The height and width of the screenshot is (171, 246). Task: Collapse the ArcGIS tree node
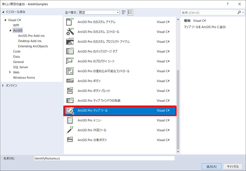point(10,30)
